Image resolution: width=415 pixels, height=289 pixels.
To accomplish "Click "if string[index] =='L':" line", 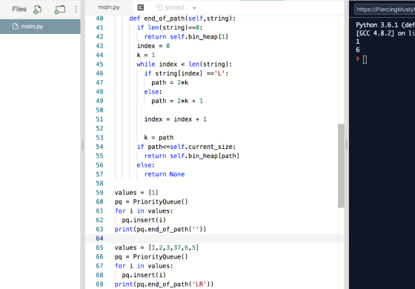I will pos(186,73).
